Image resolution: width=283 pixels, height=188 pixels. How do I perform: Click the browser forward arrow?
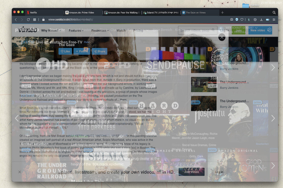point(22,20)
